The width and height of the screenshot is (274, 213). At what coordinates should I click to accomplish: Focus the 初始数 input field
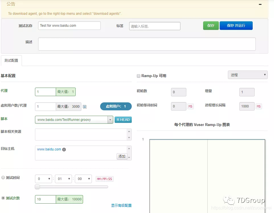pyautogui.click(x=179, y=92)
